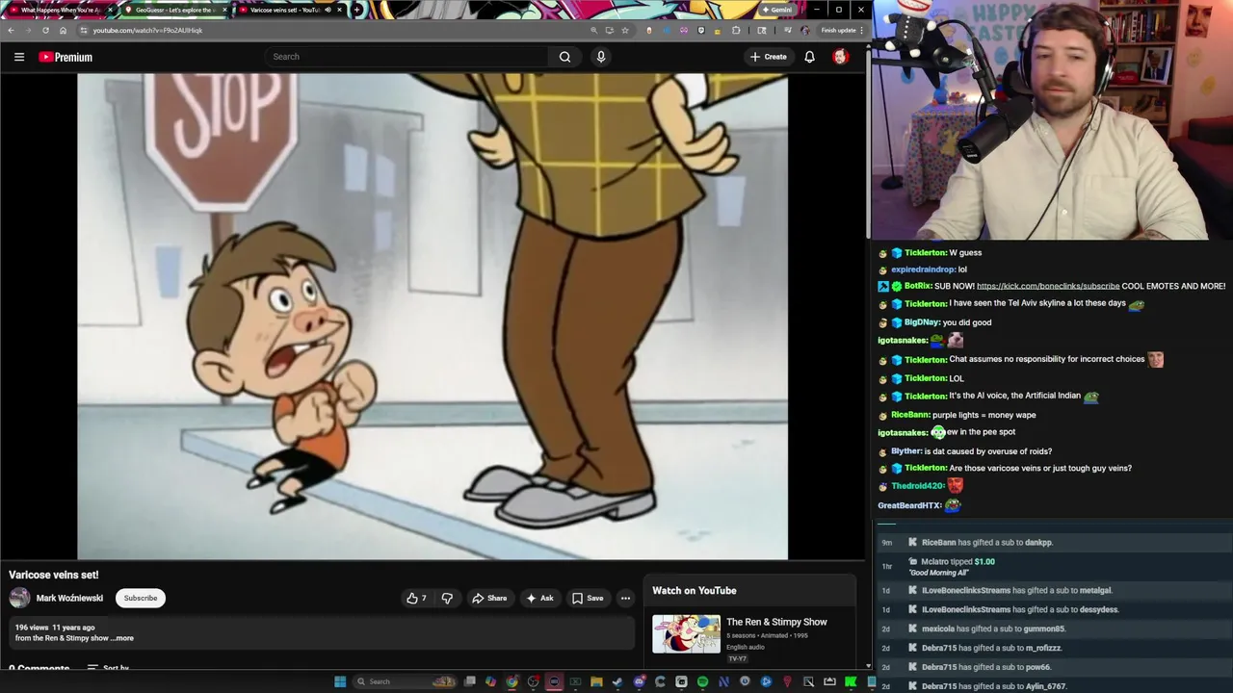Switch to What Happens When You're tab
1233x693 pixels.
click(x=60, y=10)
